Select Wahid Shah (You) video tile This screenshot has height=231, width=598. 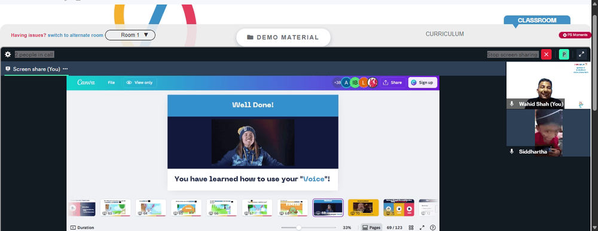click(x=548, y=85)
